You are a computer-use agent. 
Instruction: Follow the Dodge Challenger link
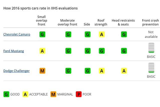[x=16, y=71]
